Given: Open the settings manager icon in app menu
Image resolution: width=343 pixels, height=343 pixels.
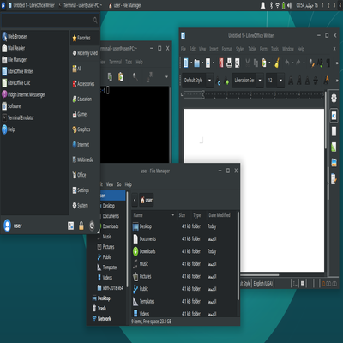Looking at the screenshot, I should tap(70, 226).
